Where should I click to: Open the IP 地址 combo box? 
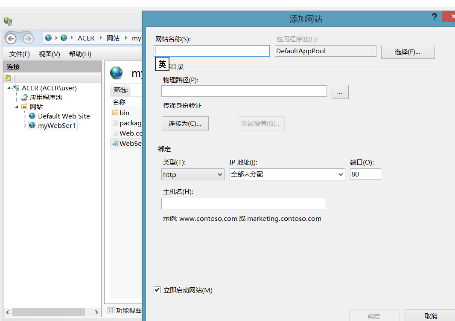coord(287,174)
